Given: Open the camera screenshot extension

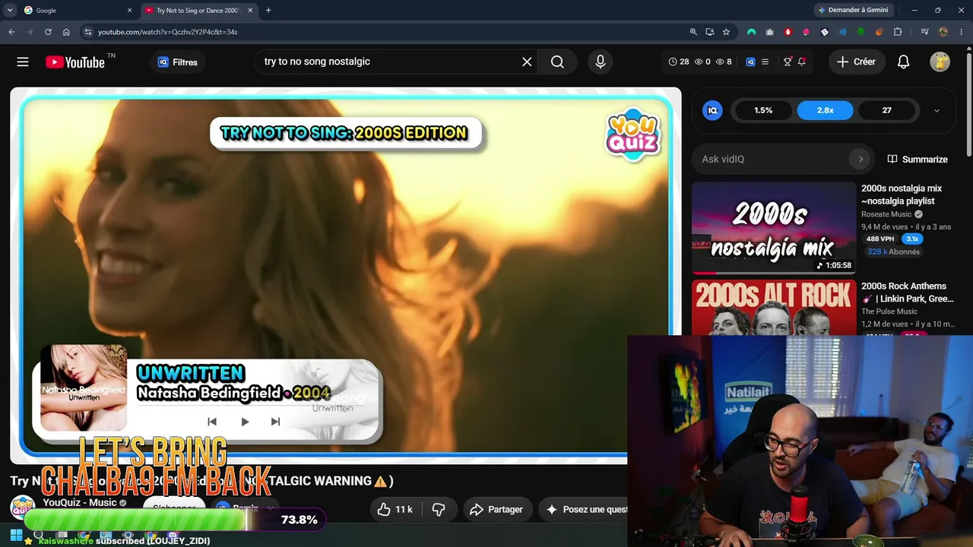Looking at the screenshot, I should 770,32.
